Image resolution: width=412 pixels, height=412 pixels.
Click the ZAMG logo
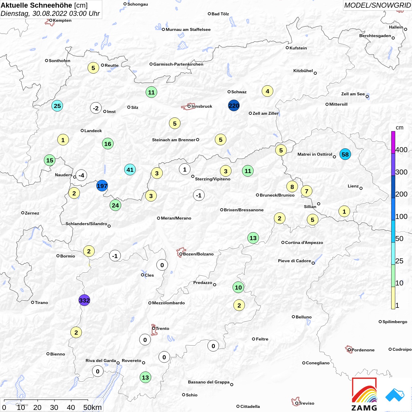(x=364, y=394)
